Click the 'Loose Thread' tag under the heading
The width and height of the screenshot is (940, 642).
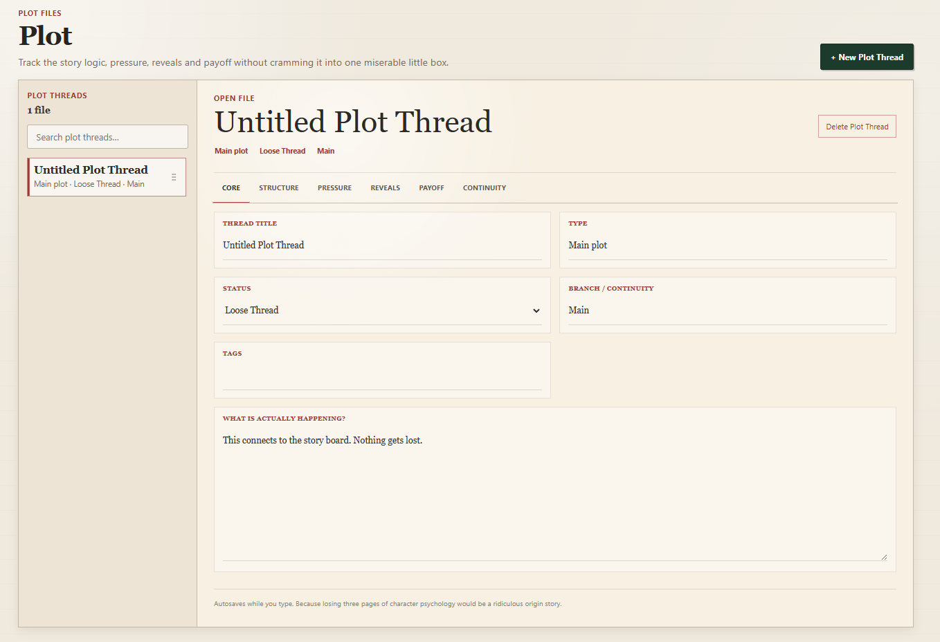click(x=282, y=151)
